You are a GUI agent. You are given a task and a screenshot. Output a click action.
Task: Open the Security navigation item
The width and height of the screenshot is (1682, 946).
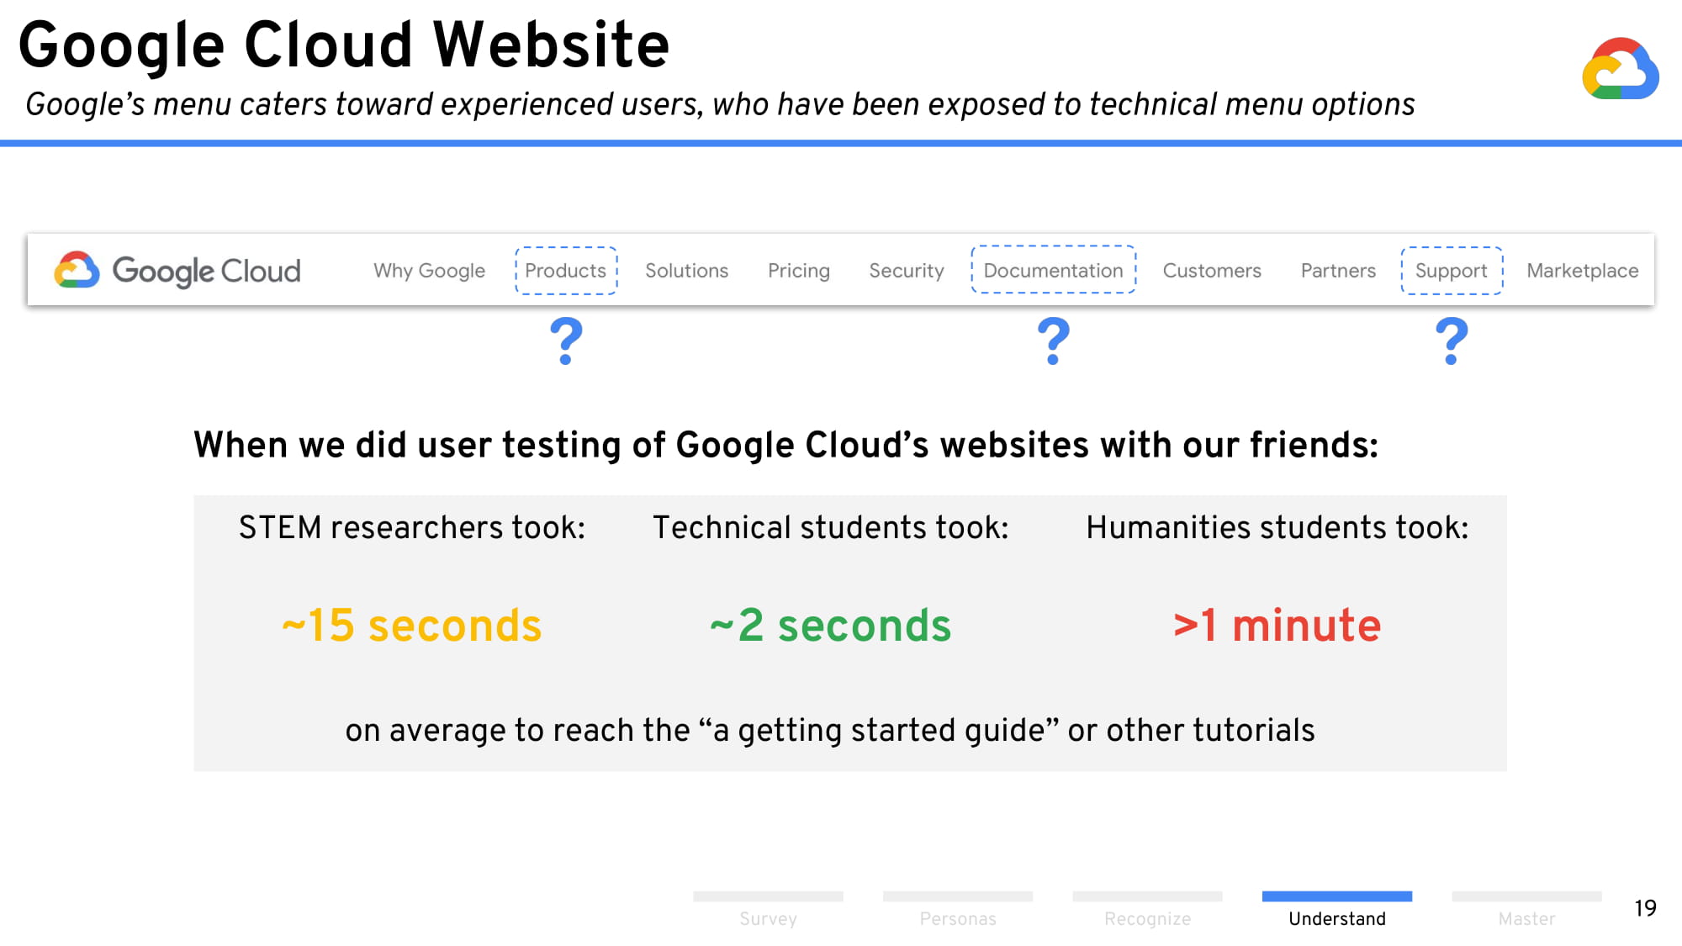pyautogui.click(x=906, y=271)
